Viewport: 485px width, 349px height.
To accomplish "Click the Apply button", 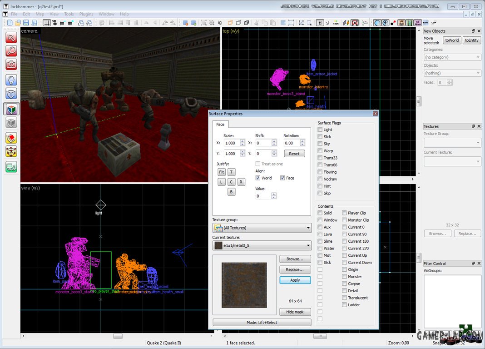I will (x=295, y=280).
